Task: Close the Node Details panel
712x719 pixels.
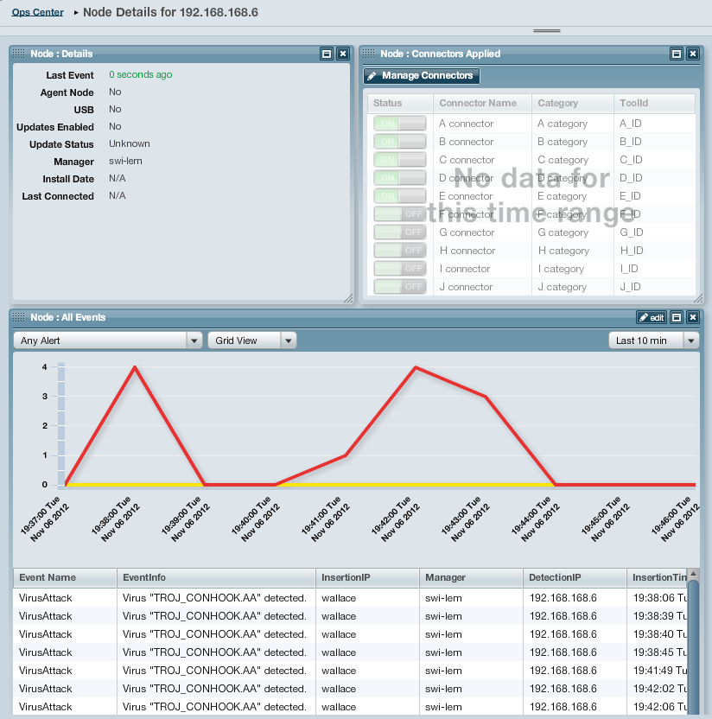Action: click(x=343, y=54)
